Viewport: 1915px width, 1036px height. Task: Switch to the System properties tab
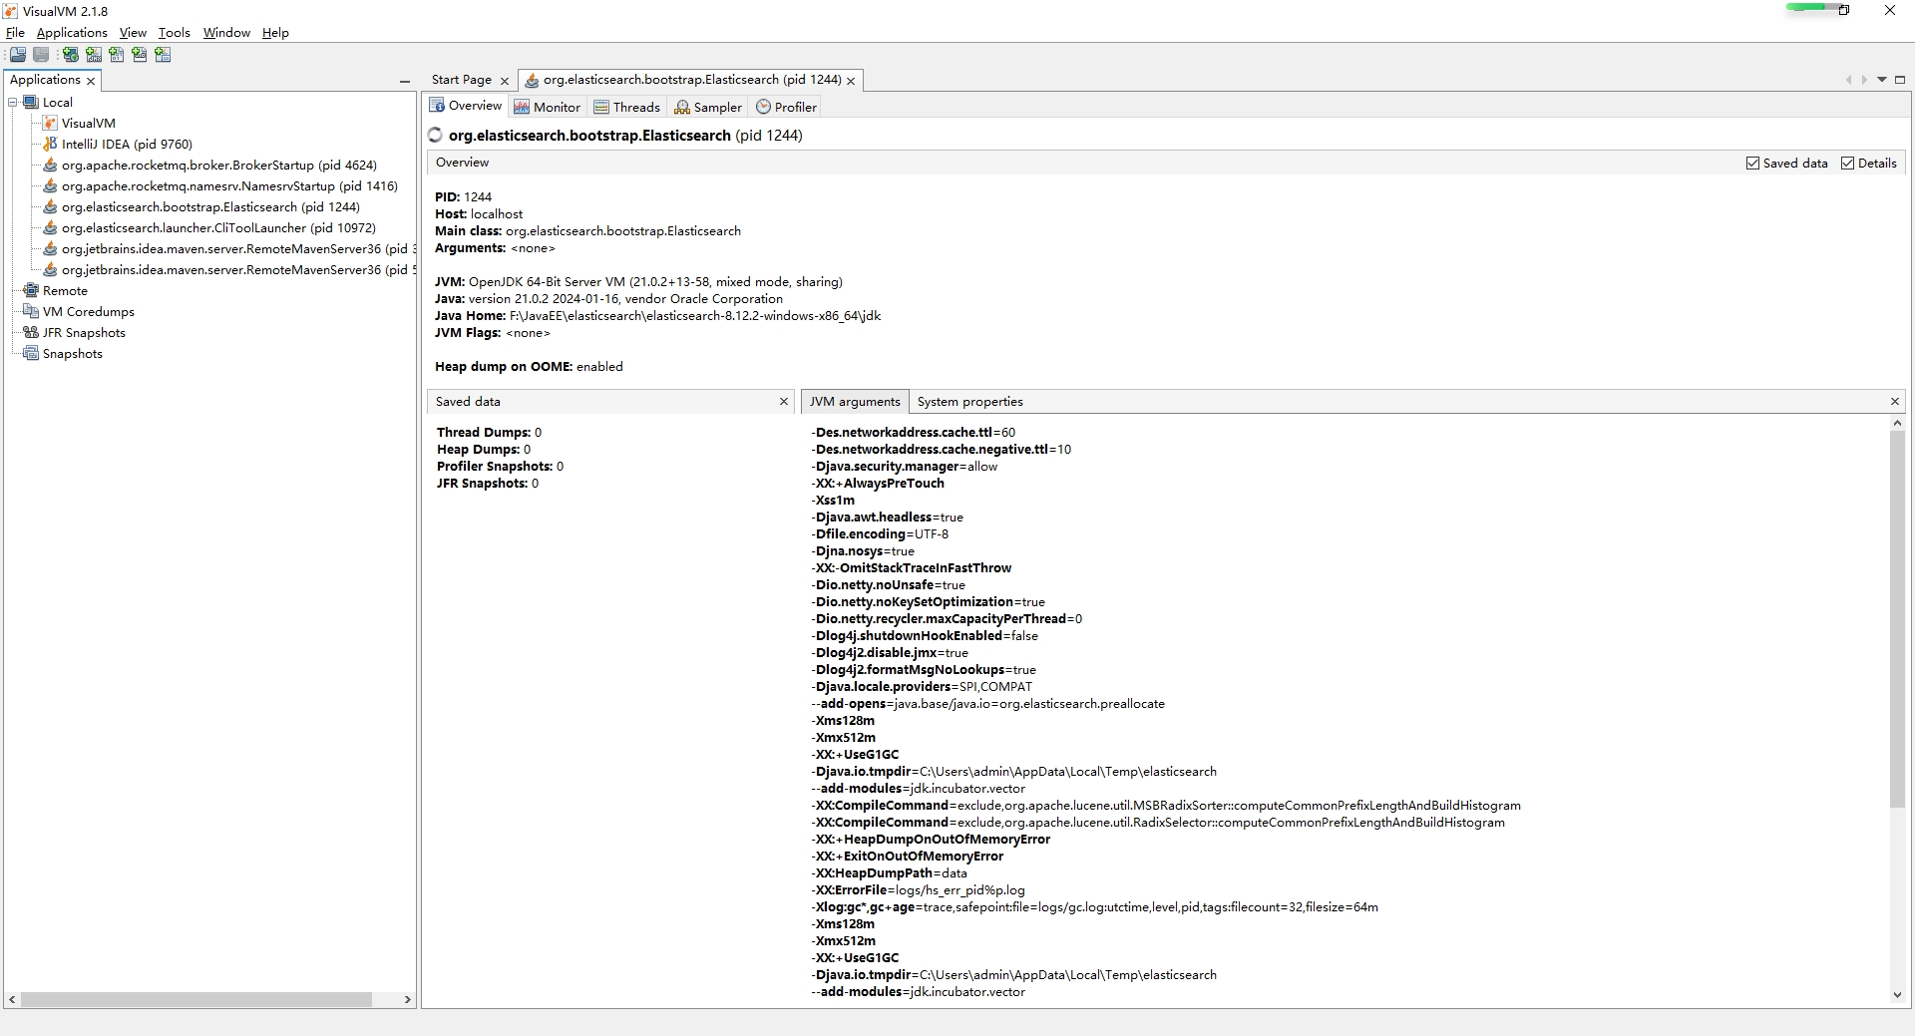(x=969, y=401)
